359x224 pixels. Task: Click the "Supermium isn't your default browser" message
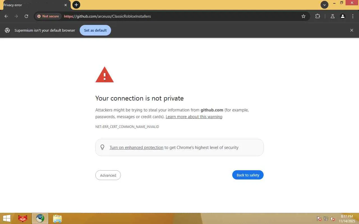(x=45, y=30)
